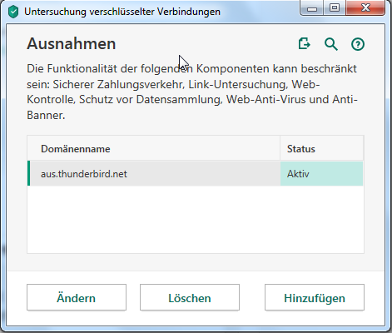Click the empty area of the domain list
This screenshot has width=392, height=333.
click(196, 219)
